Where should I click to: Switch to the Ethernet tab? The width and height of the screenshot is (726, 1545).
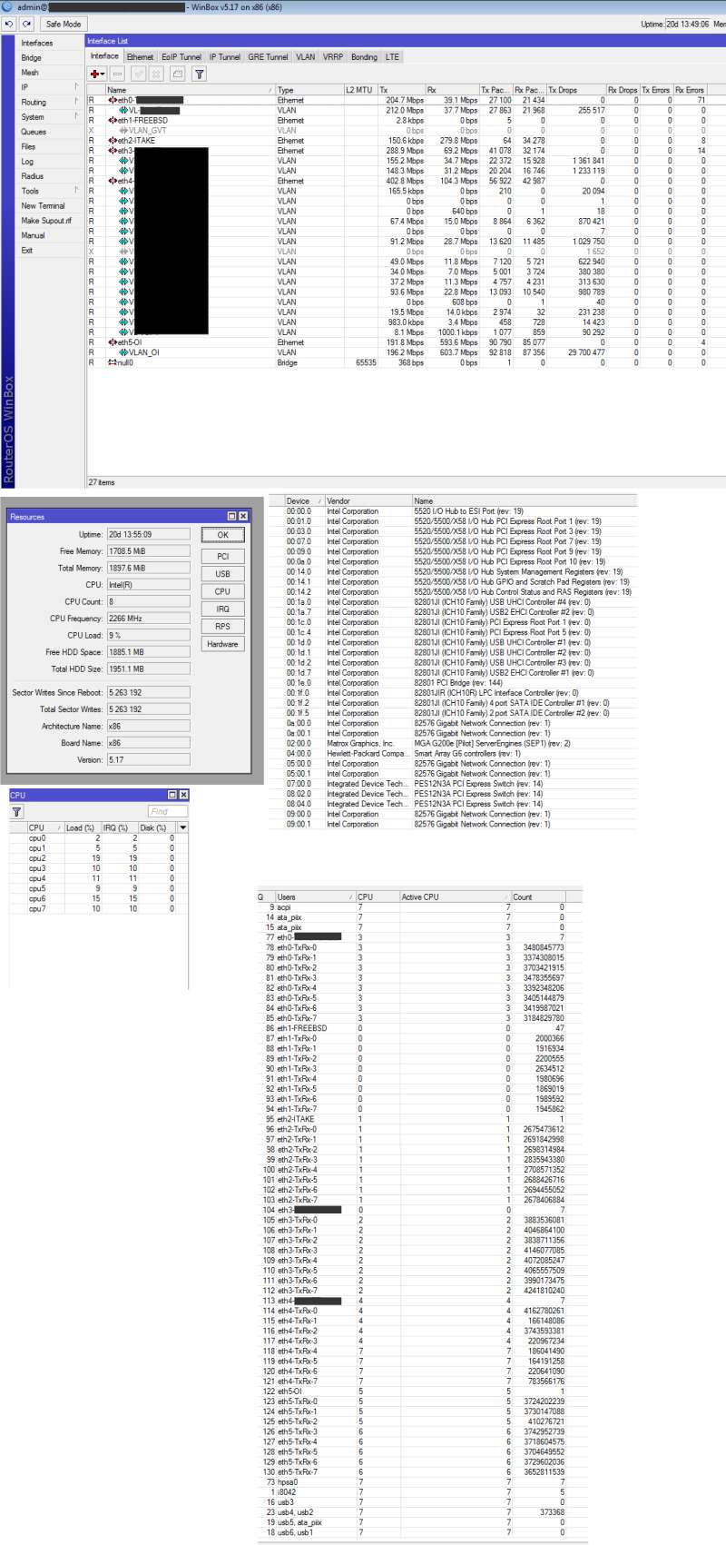click(140, 57)
